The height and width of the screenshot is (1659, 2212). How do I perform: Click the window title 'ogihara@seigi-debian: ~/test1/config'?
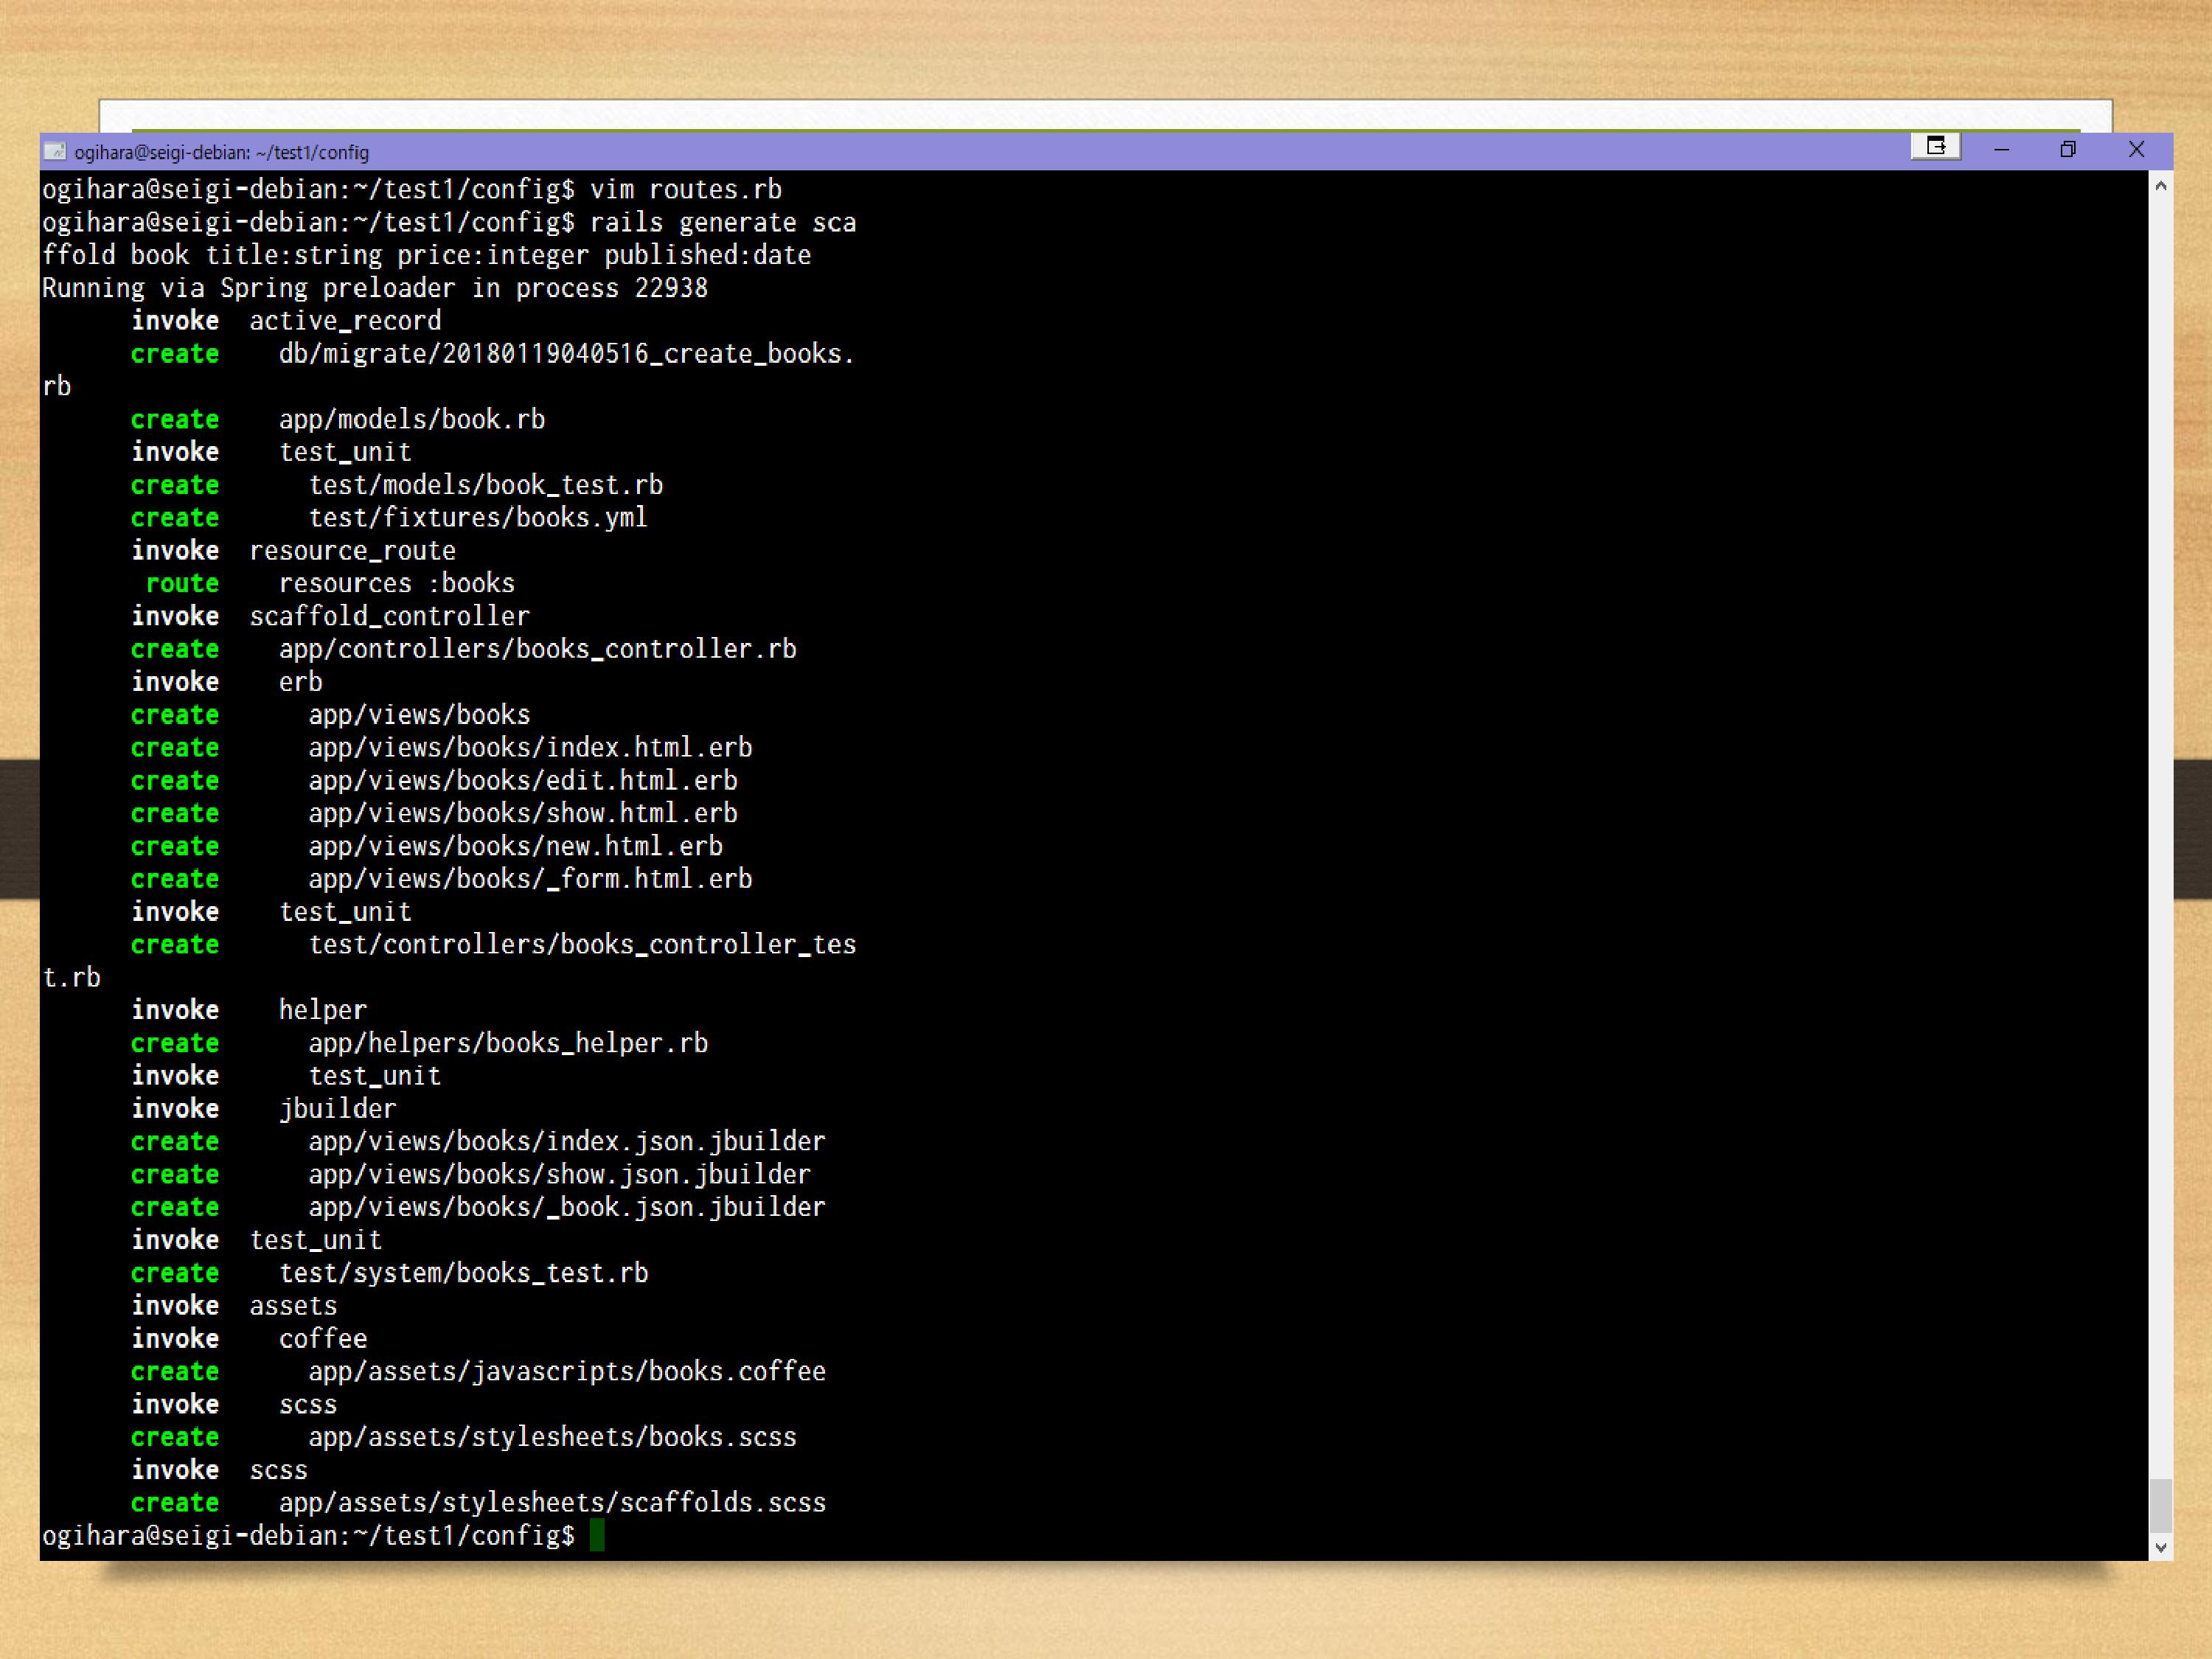pyautogui.click(x=221, y=152)
